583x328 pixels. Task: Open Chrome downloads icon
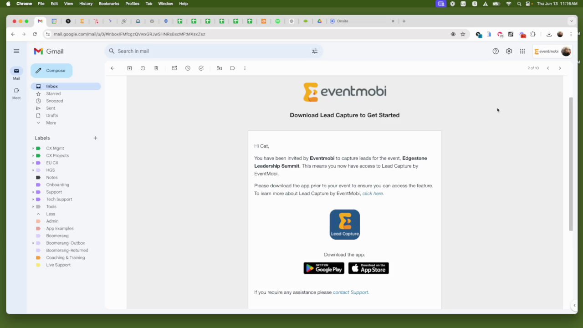click(549, 34)
